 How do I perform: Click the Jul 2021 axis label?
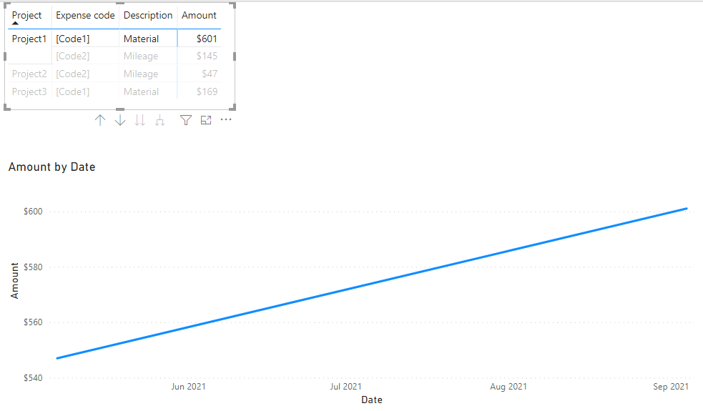click(345, 387)
